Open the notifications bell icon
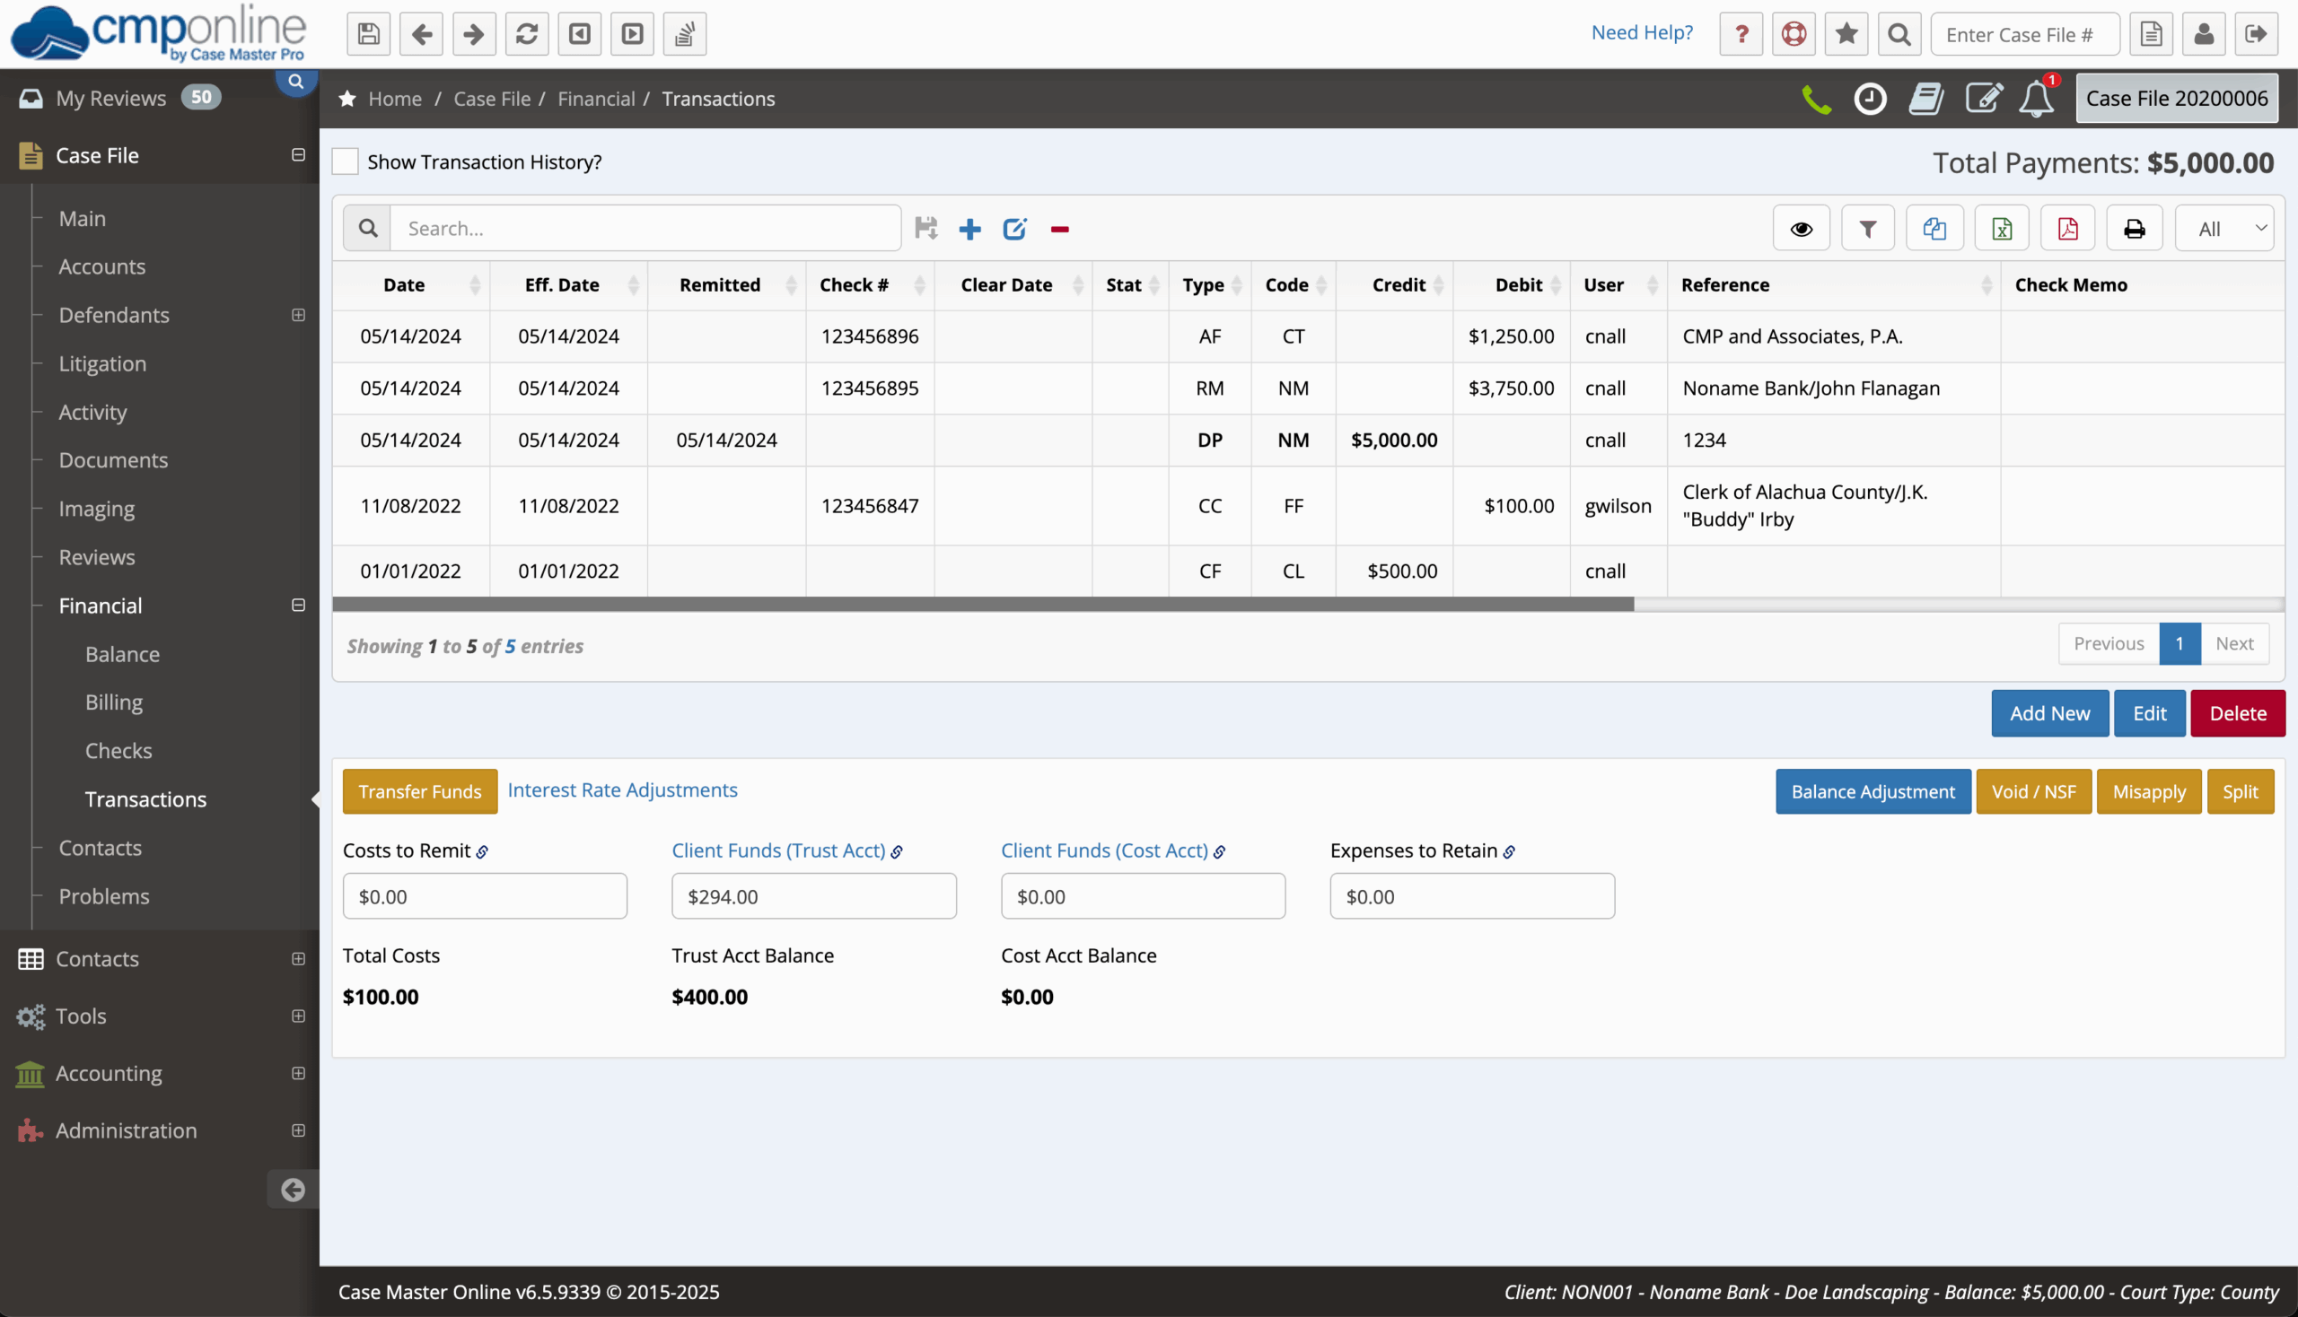This screenshot has width=2298, height=1317. [2036, 99]
